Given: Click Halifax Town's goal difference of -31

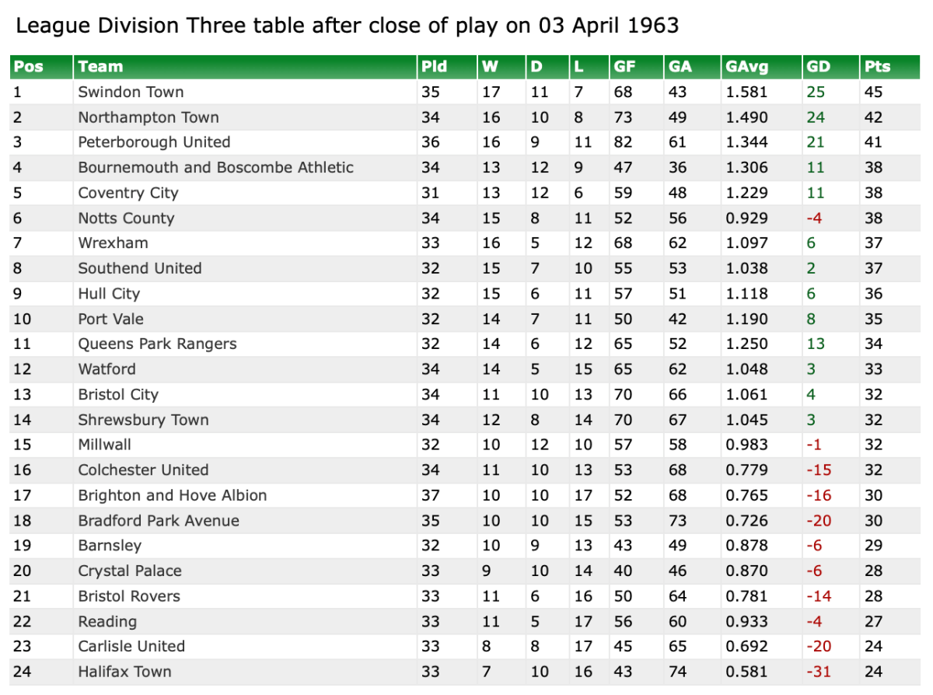Looking at the screenshot, I should tap(819, 672).
